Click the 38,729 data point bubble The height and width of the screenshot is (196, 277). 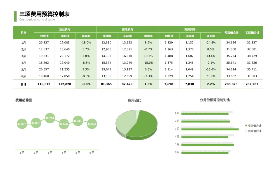tap(49, 118)
